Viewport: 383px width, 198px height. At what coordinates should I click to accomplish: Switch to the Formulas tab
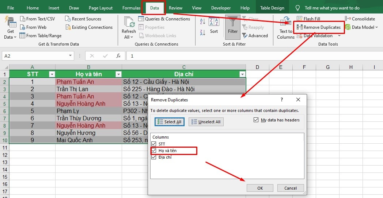click(x=131, y=8)
